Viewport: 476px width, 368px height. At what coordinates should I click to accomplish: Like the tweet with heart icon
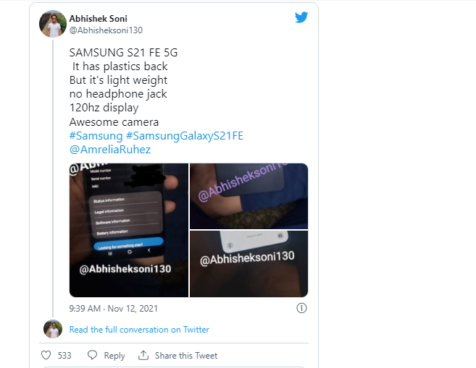(x=46, y=355)
